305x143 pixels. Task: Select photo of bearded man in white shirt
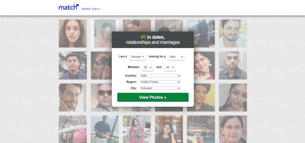point(233,33)
